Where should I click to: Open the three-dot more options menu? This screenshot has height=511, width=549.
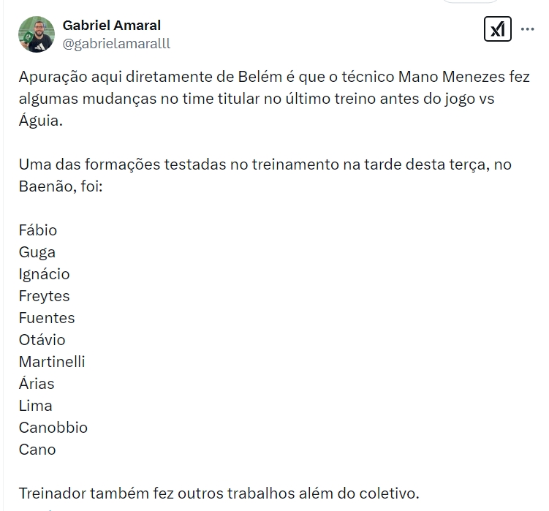(527, 29)
